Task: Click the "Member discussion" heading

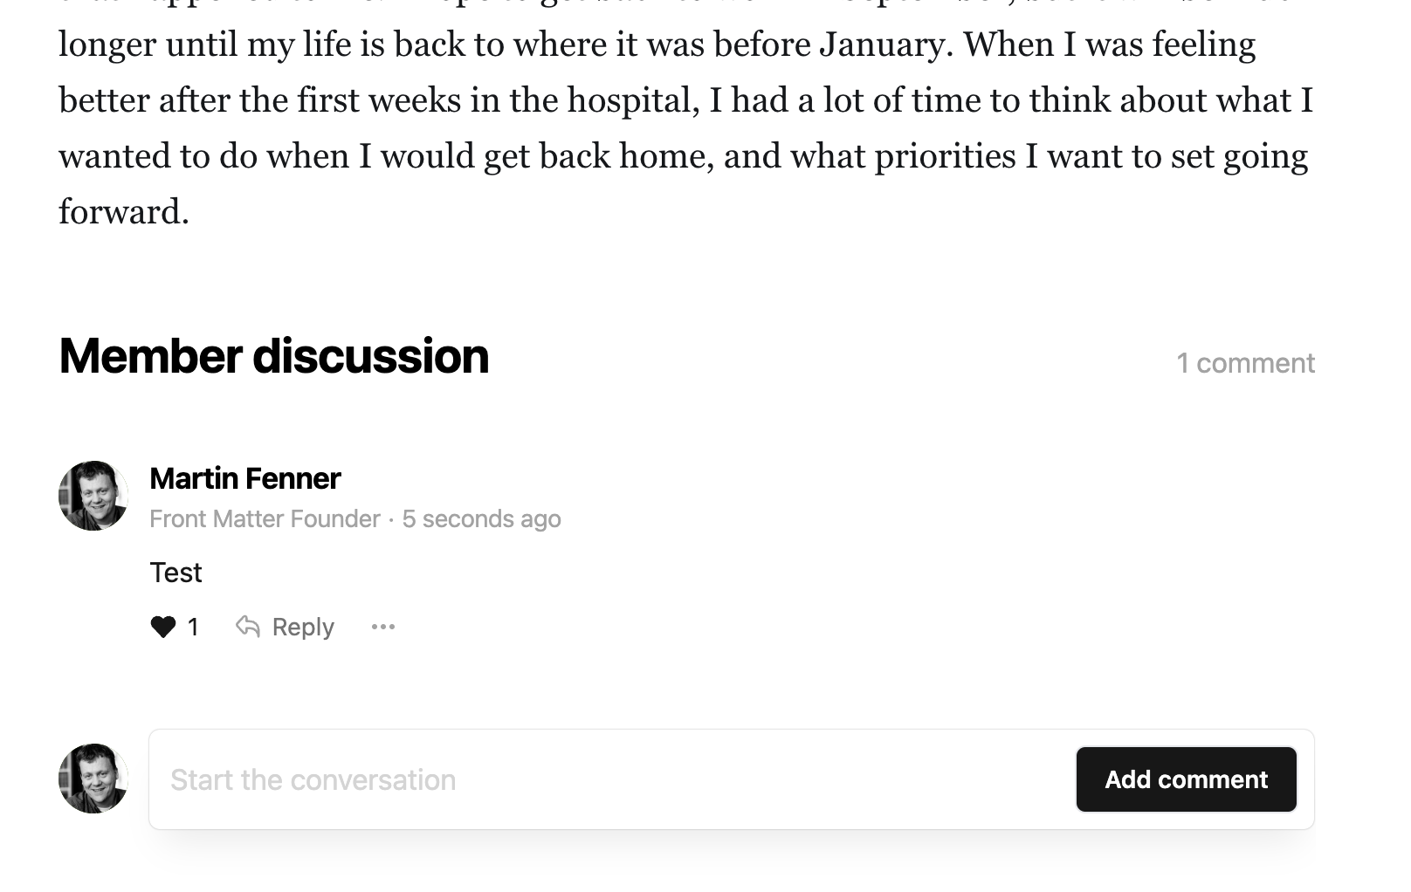Action: pyautogui.click(x=274, y=356)
